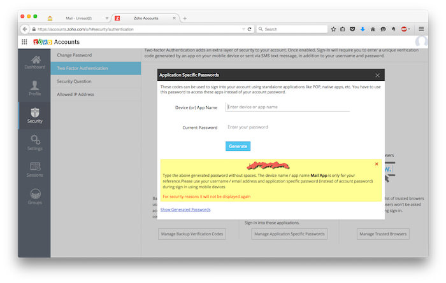Click the security warning text in red
This screenshot has height=283, width=446.
206,197
